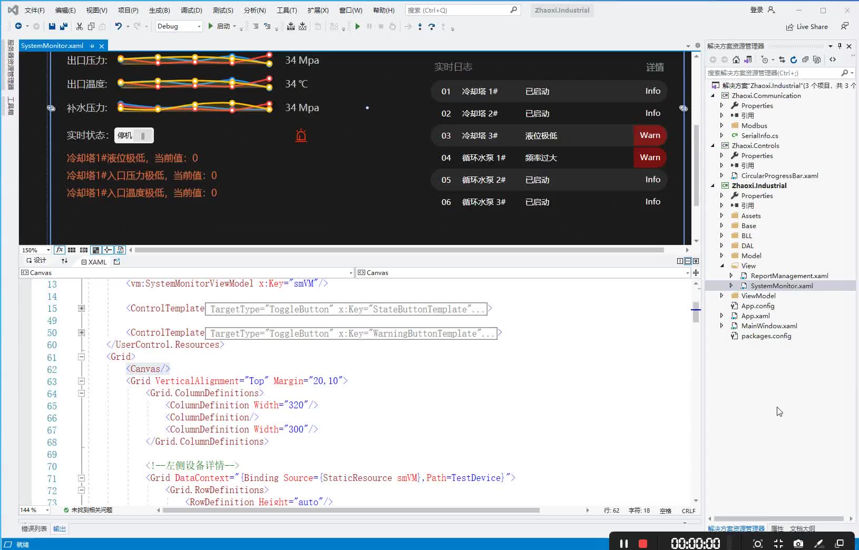The image size is (859, 550).
Task: Click the Switch Views solution icon
Action: [x=748, y=60]
